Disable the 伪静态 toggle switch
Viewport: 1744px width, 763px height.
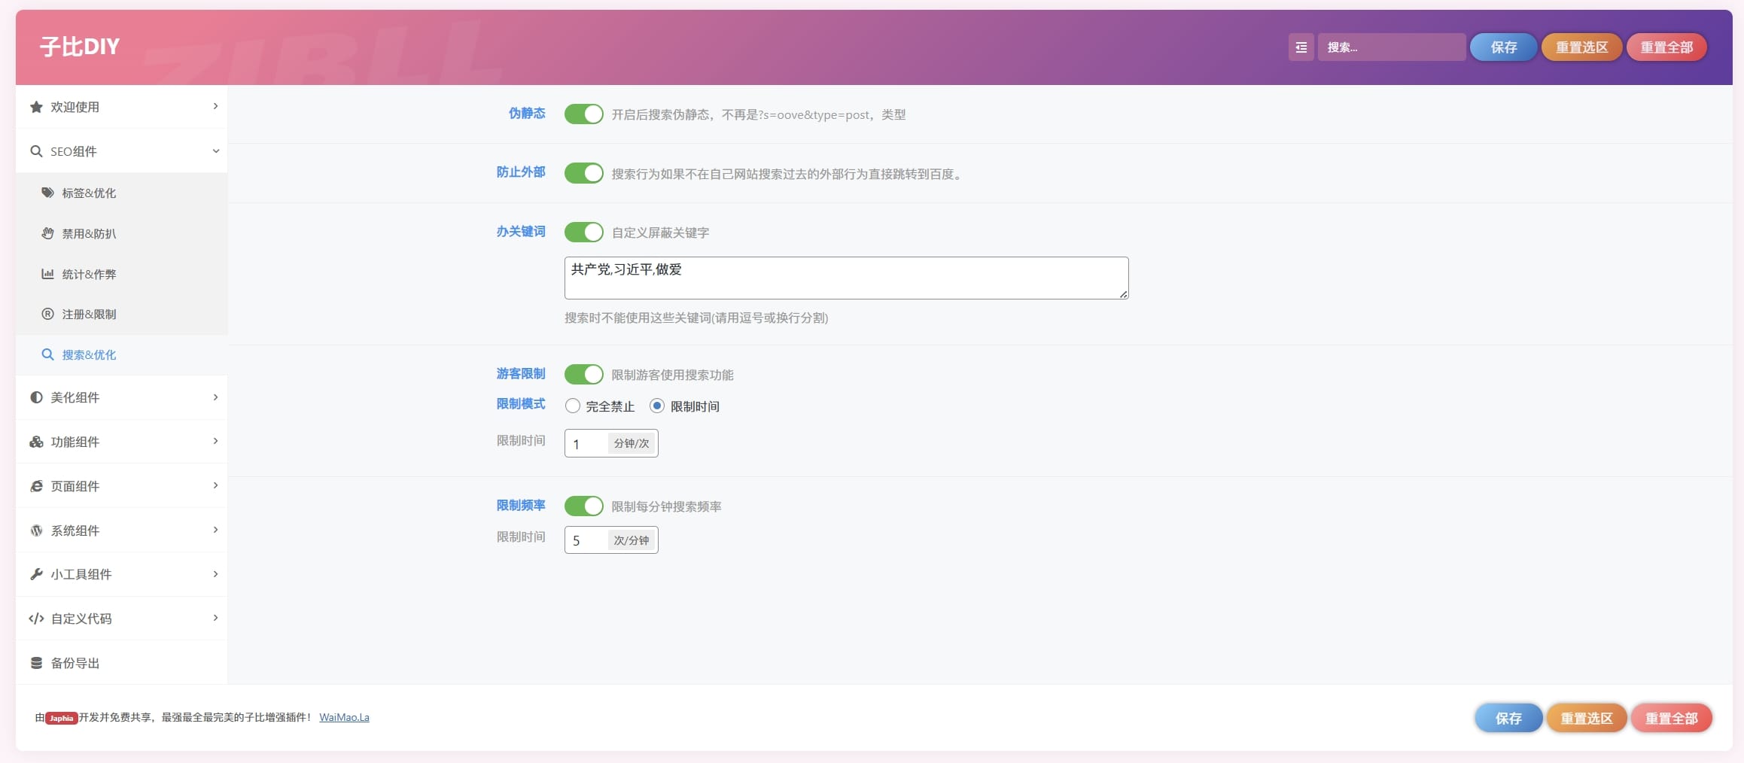[583, 114]
